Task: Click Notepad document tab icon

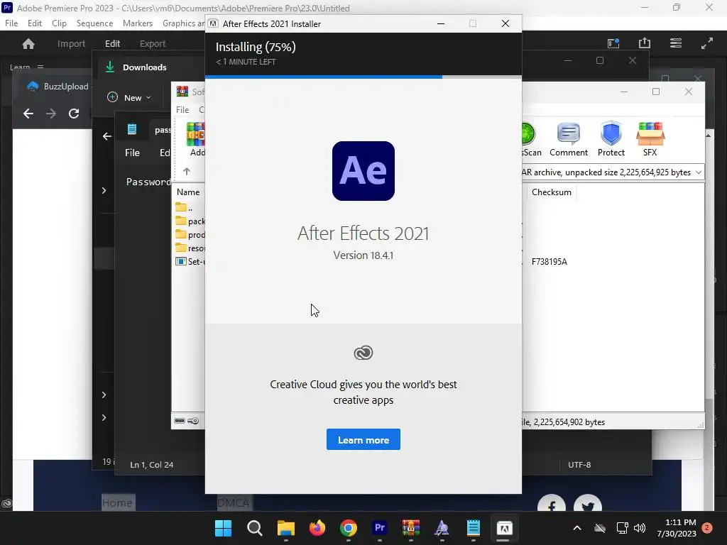Action: (131, 129)
